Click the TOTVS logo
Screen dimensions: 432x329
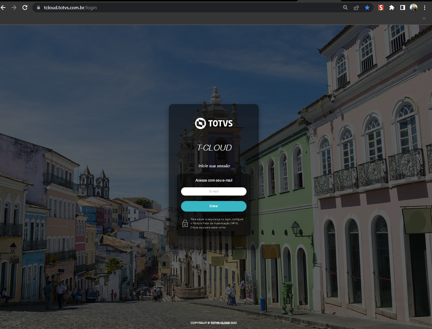coord(214,123)
